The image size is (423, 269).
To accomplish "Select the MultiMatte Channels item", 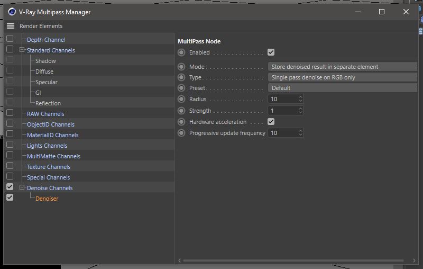I will 53,156.
